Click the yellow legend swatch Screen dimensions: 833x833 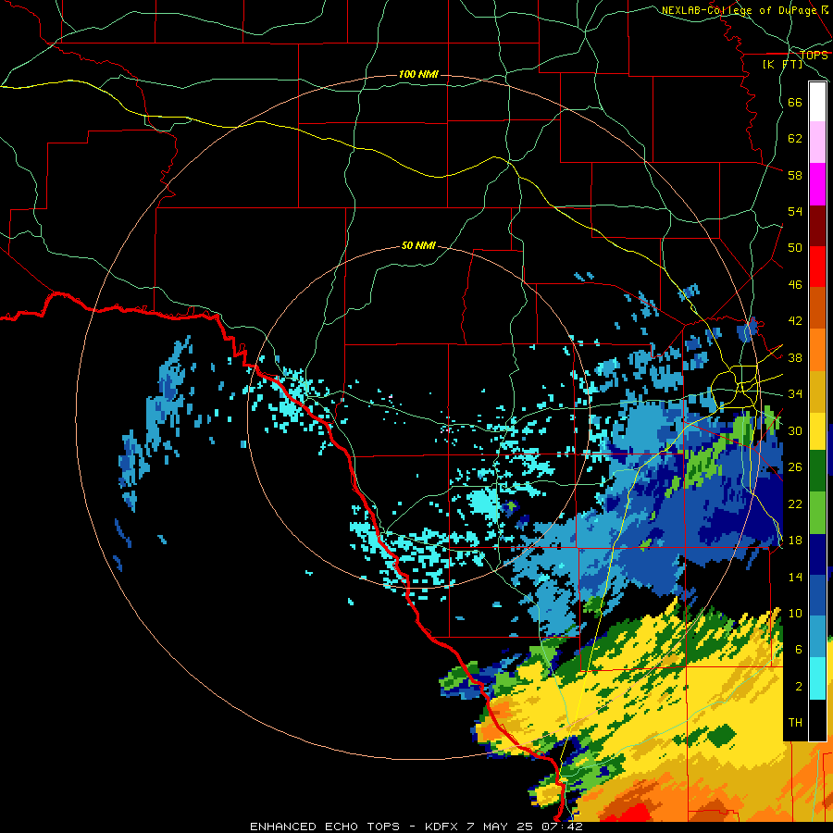tap(817, 430)
